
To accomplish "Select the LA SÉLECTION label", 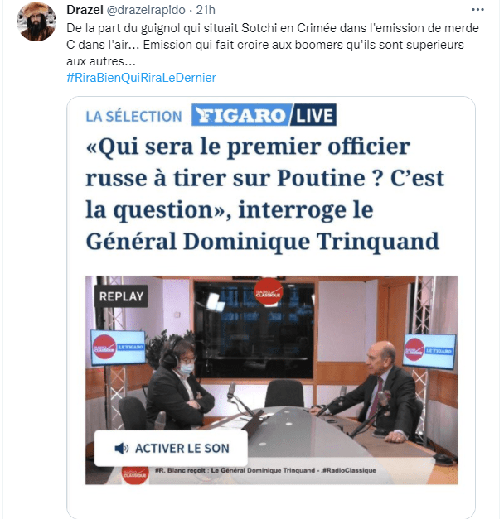I will click(x=134, y=117).
